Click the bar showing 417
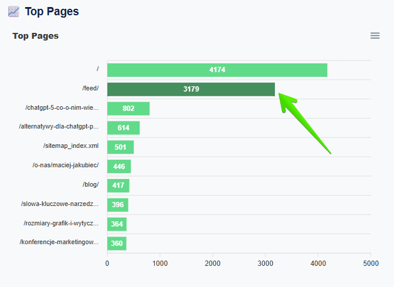394x287 pixels. pos(118,185)
